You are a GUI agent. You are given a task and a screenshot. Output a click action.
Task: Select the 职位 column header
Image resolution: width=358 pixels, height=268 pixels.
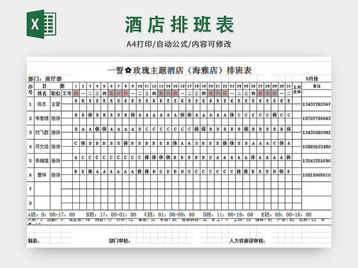coord(56,93)
